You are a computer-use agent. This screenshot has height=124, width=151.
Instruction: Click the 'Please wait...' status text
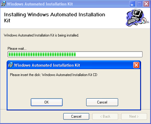(17, 49)
